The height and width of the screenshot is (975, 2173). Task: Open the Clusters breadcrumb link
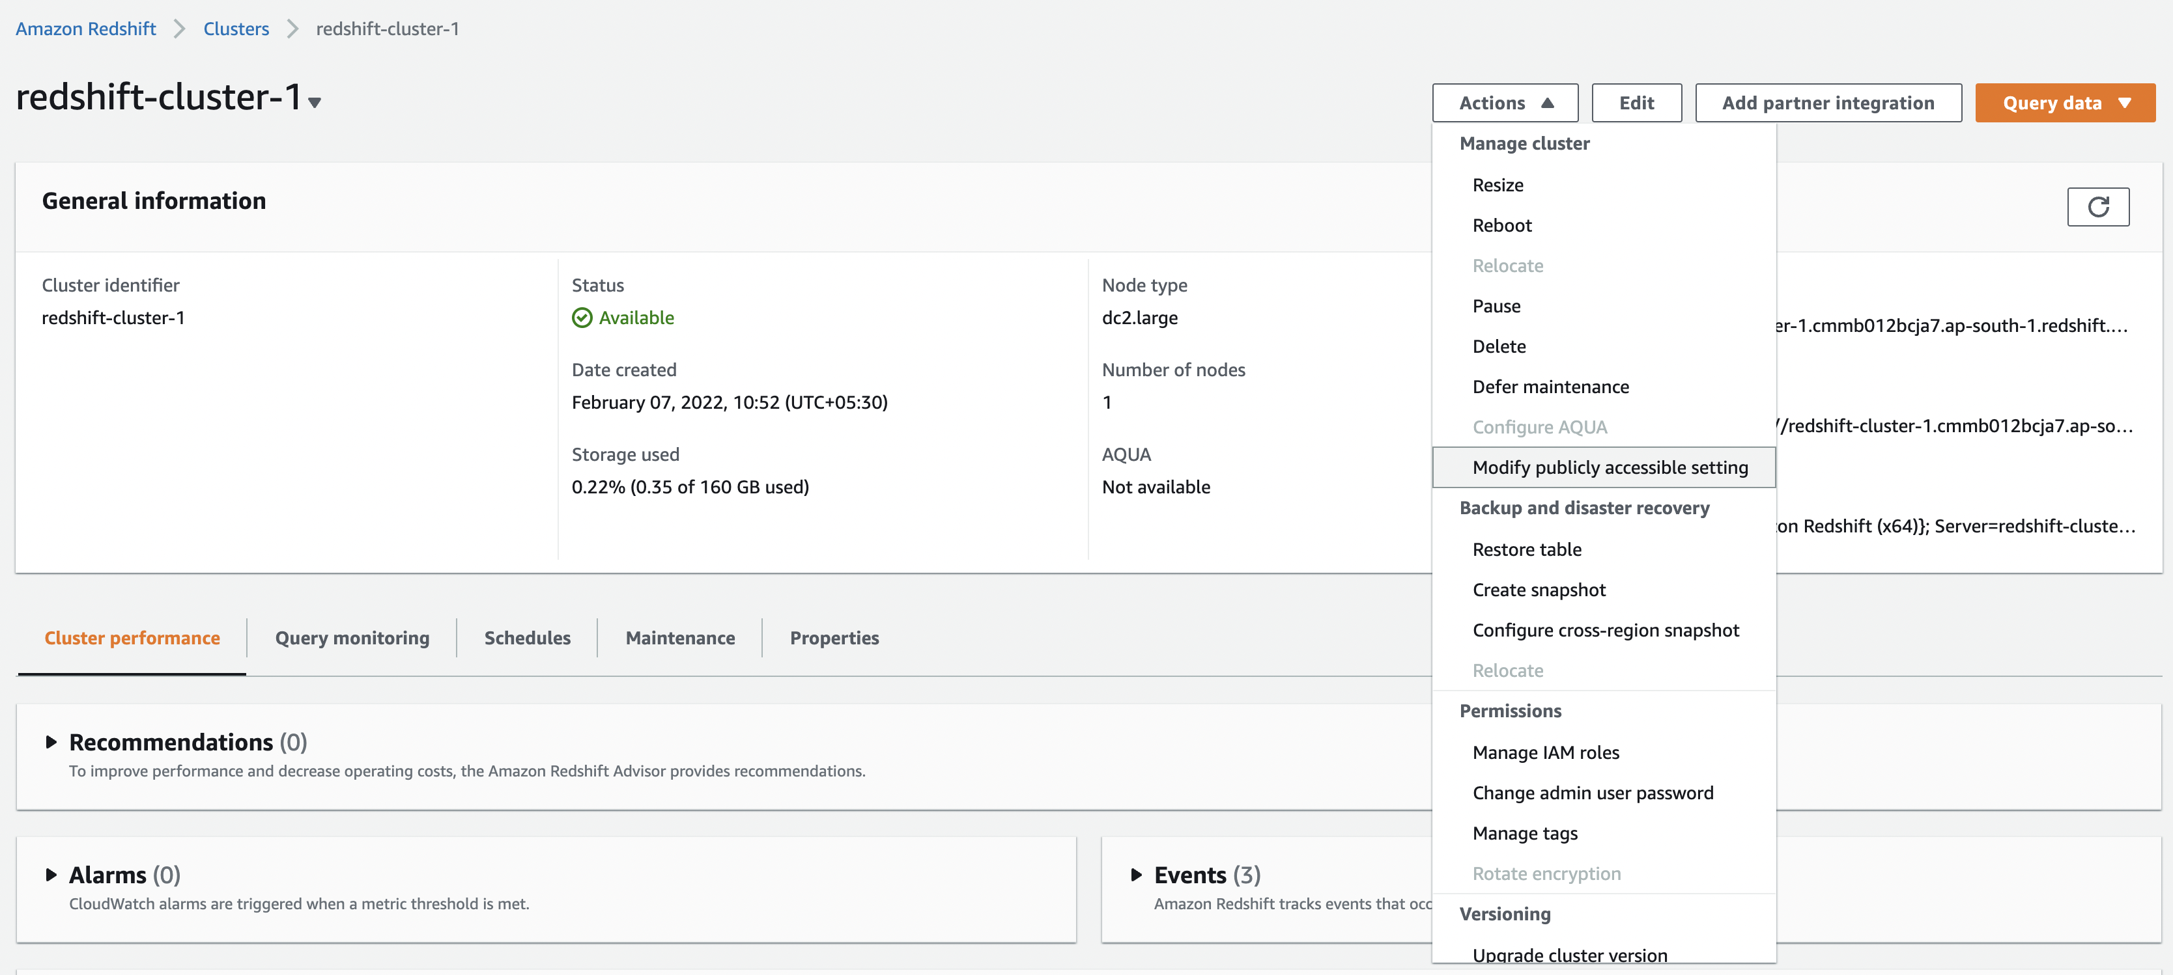click(235, 29)
